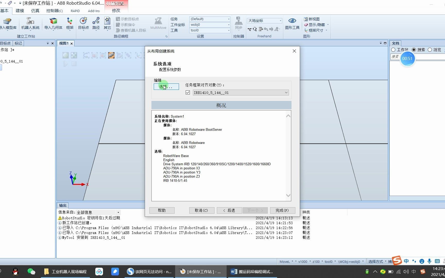Click the Back (后退) button
Image resolution: width=445 pixels, height=278 pixels.
(229, 210)
